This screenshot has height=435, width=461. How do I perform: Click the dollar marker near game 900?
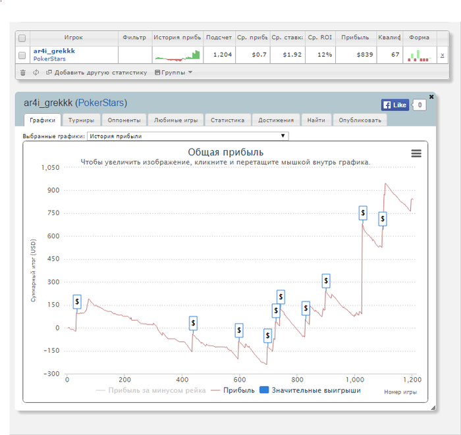pos(326,281)
